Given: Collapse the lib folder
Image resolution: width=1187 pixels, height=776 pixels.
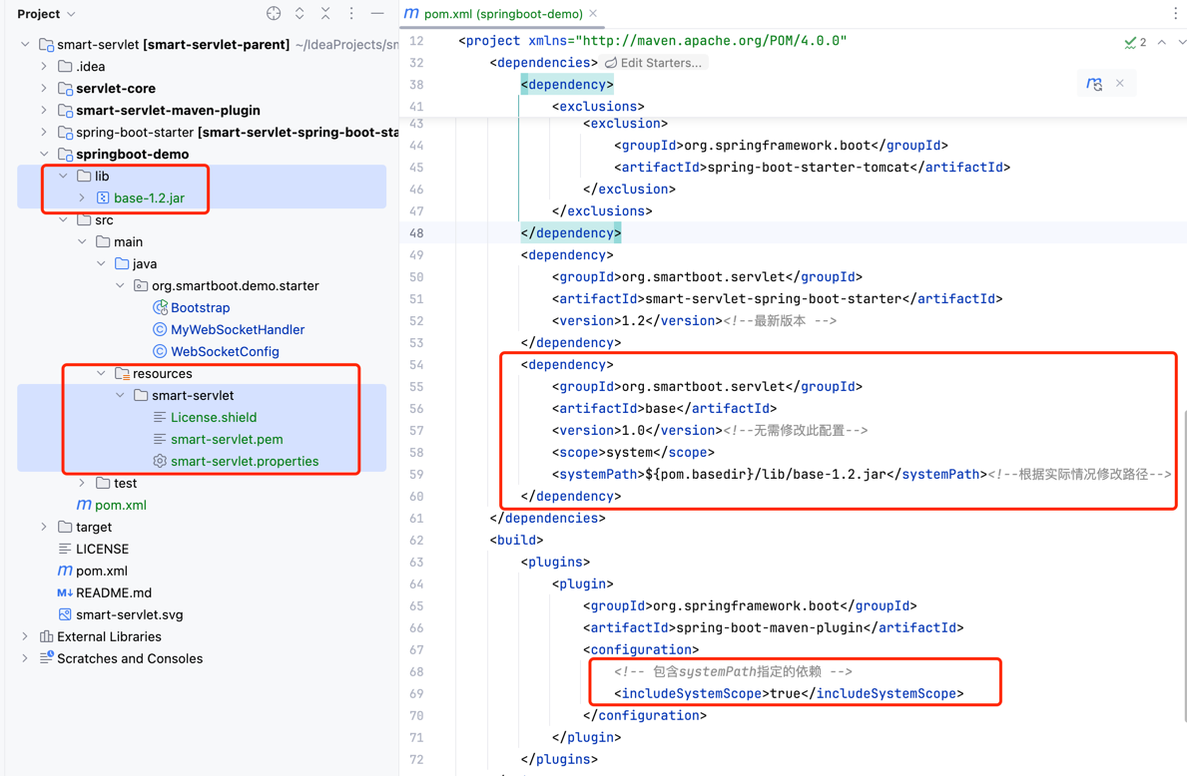Looking at the screenshot, I should point(64,177).
